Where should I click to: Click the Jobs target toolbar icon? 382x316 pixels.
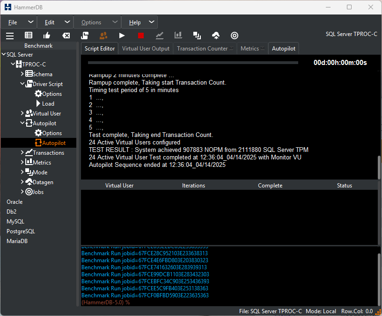(235, 36)
